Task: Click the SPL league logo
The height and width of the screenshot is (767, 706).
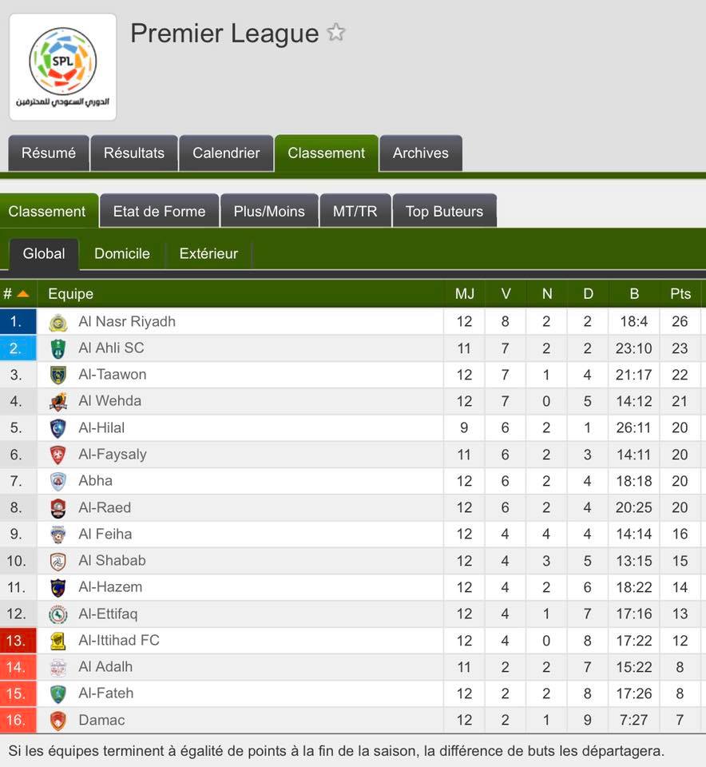Action: 62,67
